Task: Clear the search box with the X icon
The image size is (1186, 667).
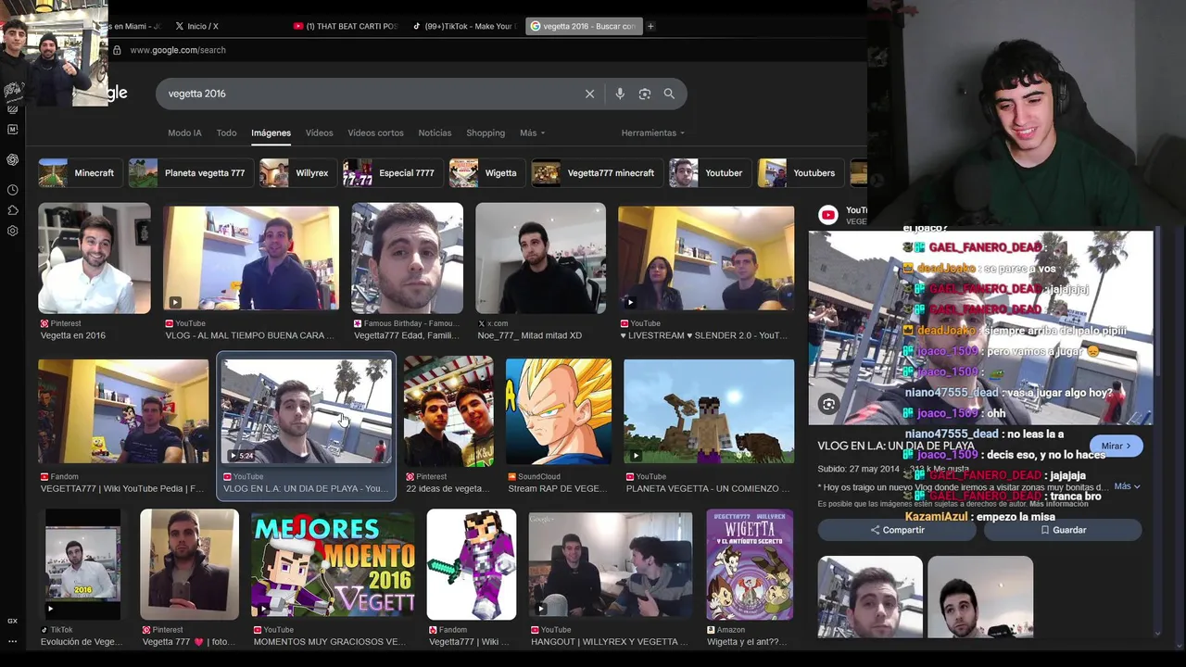Action: pos(589,94)
